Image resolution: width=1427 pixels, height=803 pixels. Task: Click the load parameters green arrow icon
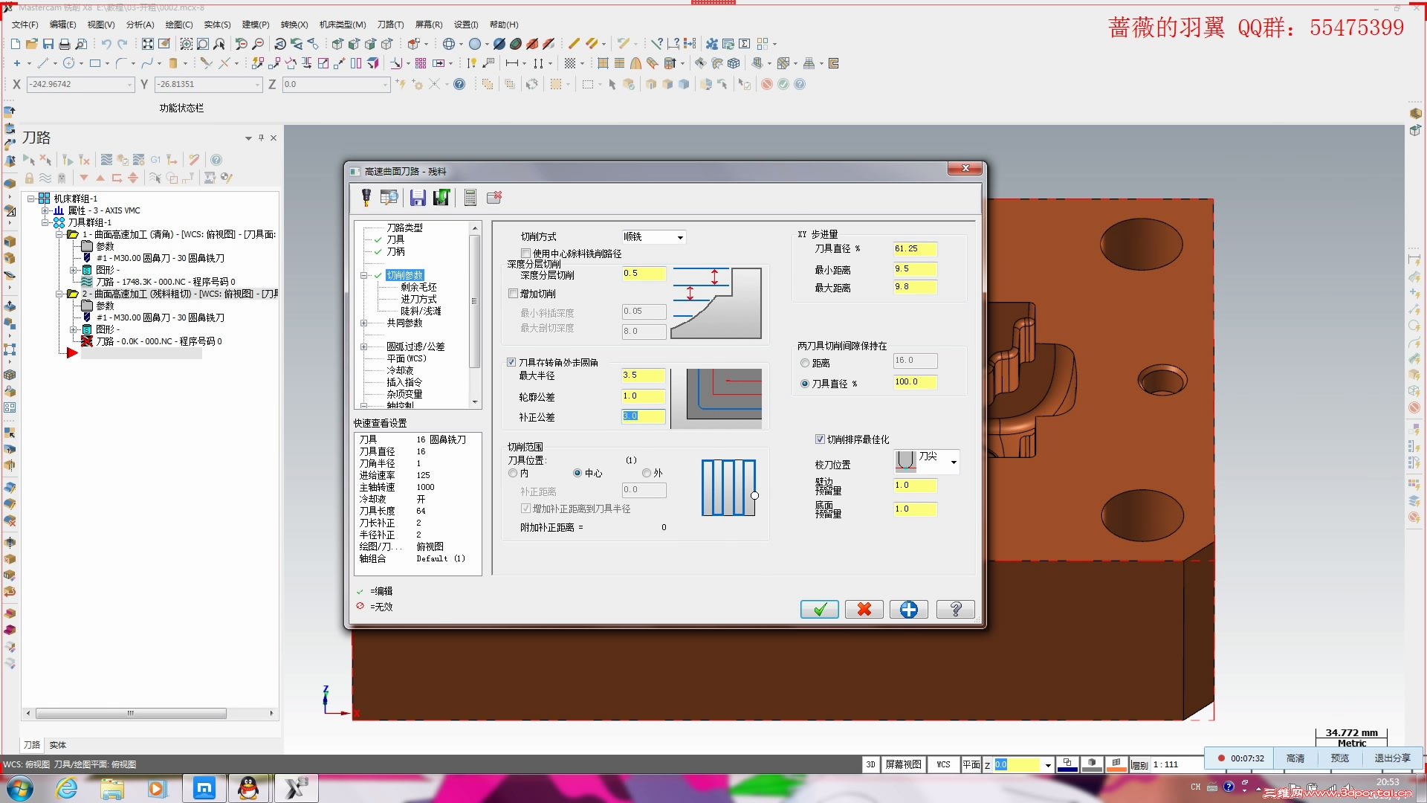click(441, 197)
